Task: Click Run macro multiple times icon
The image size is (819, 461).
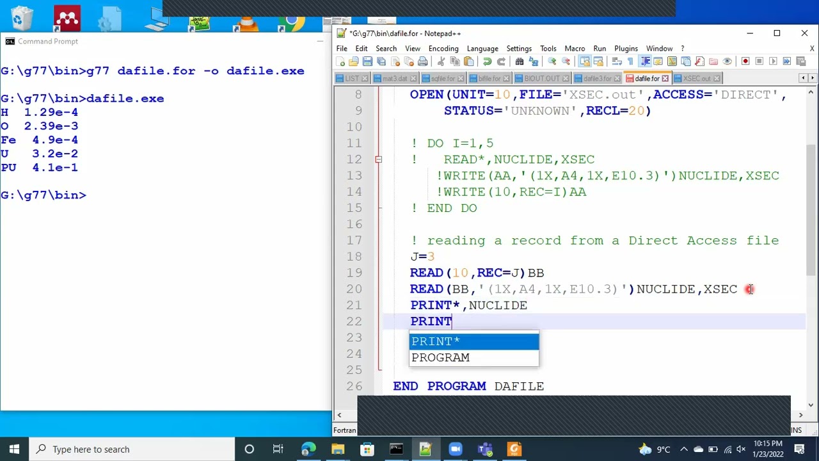Action: coord(787,61)
